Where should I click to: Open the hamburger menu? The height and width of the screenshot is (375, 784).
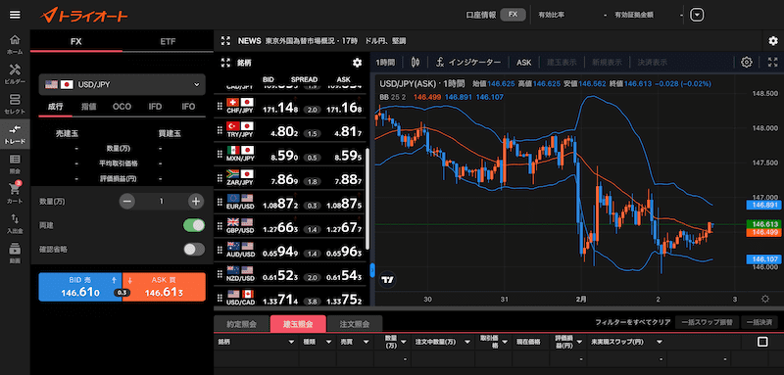[x=15, y=15]
